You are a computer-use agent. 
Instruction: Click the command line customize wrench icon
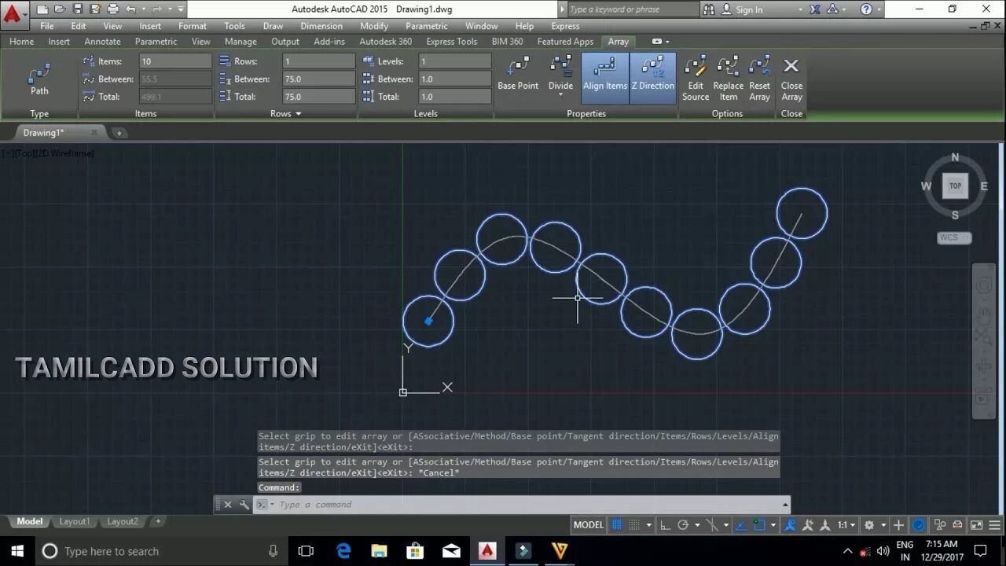(x=244, y=505)
